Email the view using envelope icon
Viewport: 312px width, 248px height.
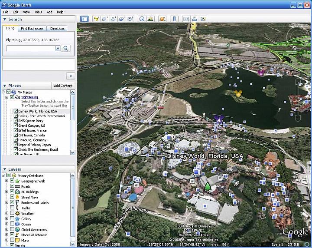click(186, 19)
